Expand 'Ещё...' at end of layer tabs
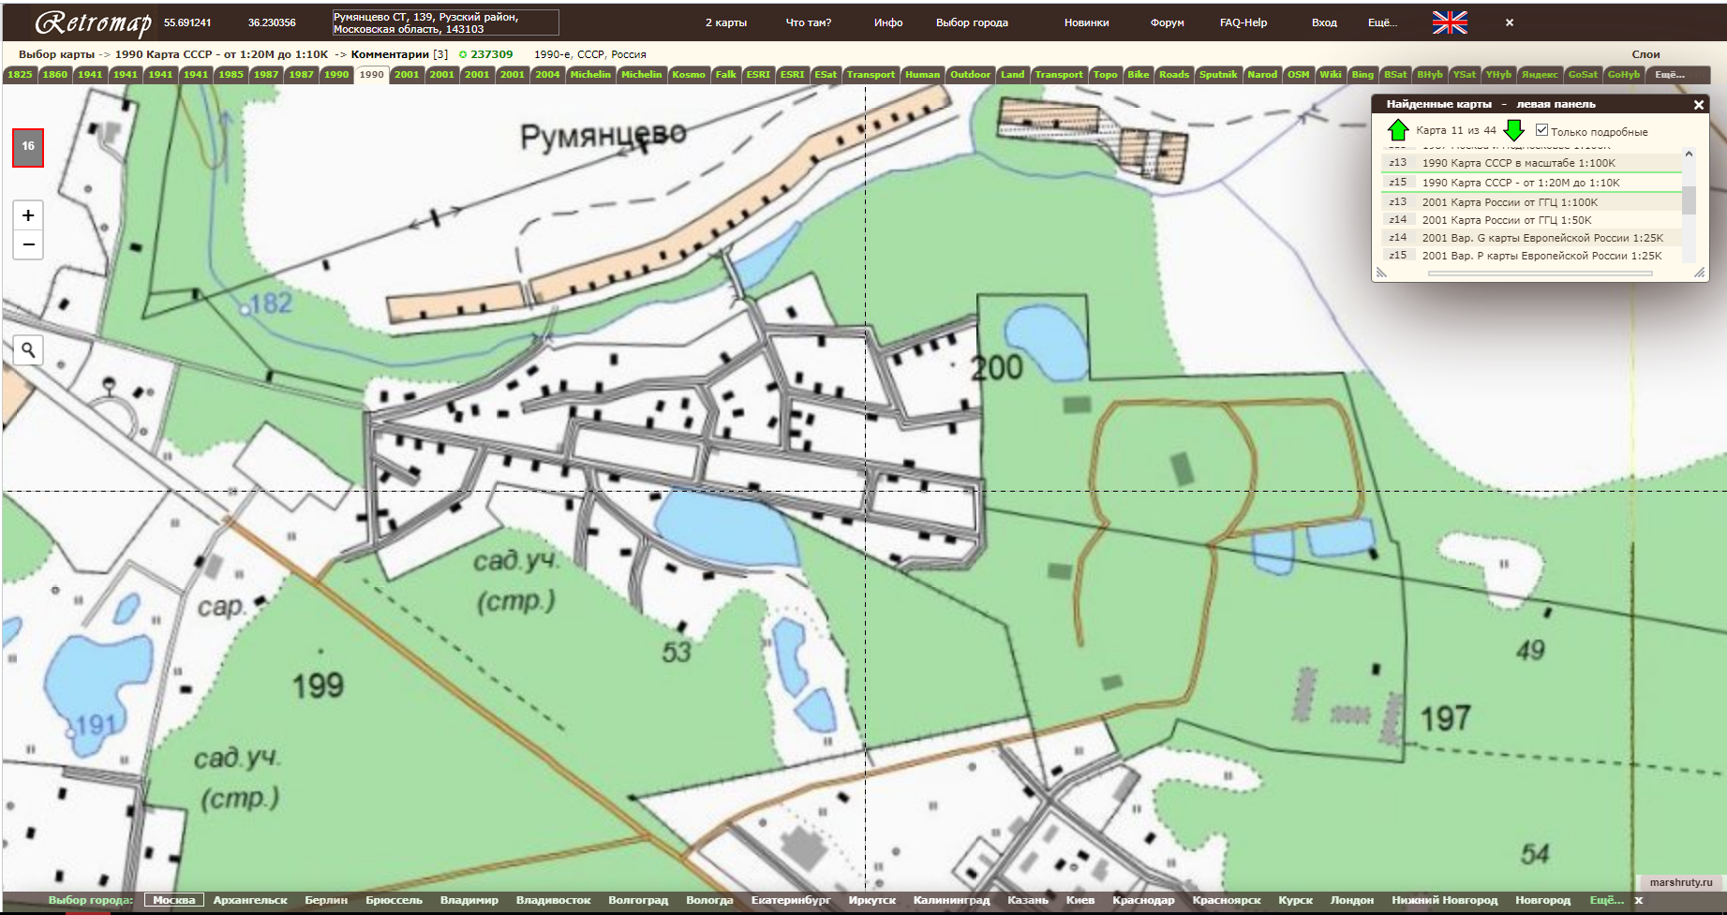Image resolution: width=1727 pixels, height=915 pixels. [1669, 75]
